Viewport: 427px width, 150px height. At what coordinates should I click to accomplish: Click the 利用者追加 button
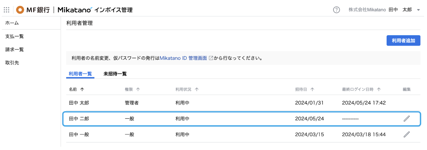click(x=403, y=41)
